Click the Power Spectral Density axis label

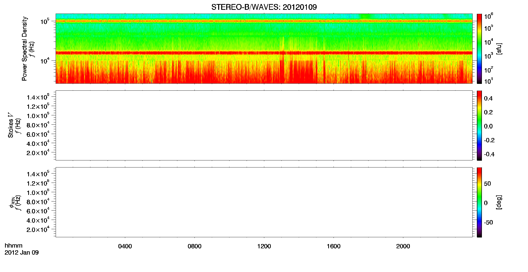point(24,49)
